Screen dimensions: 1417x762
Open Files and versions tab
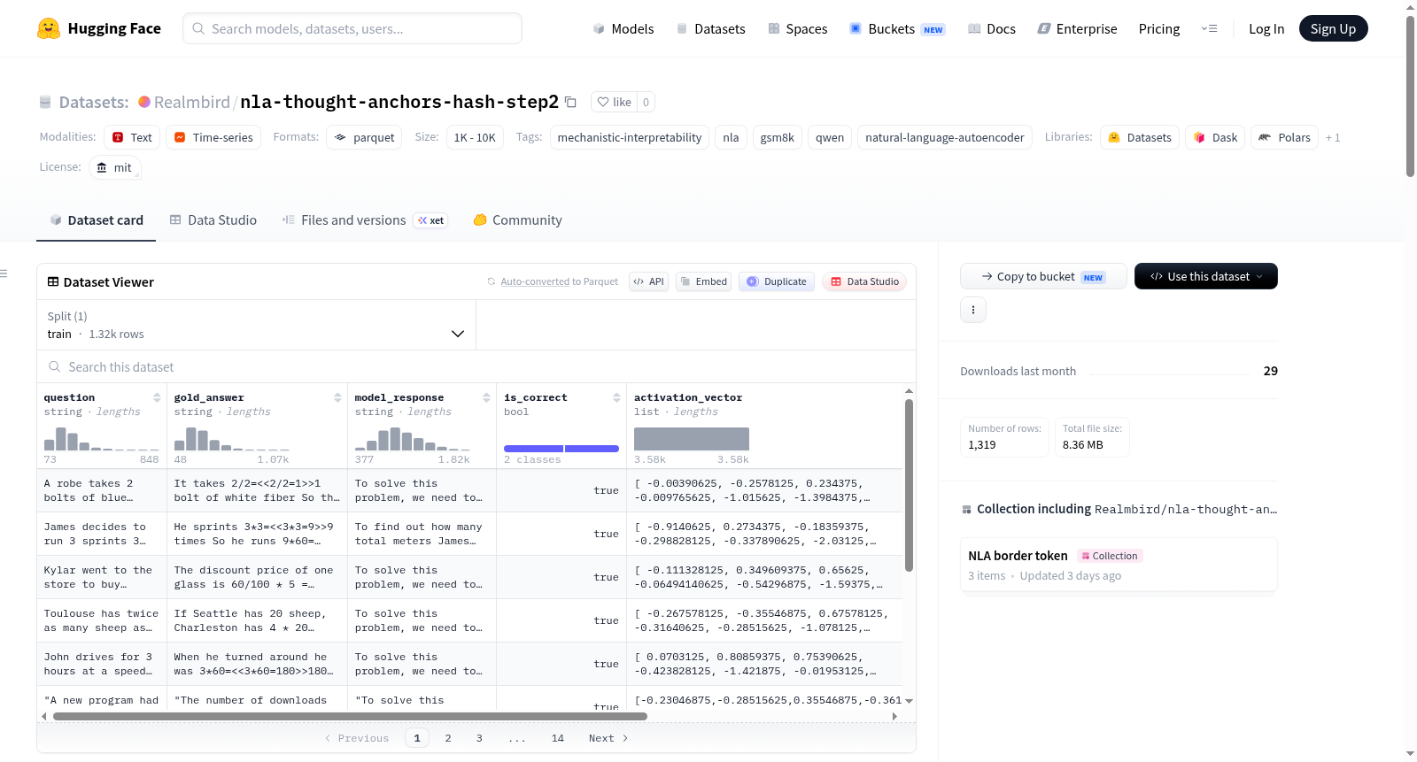365,220
